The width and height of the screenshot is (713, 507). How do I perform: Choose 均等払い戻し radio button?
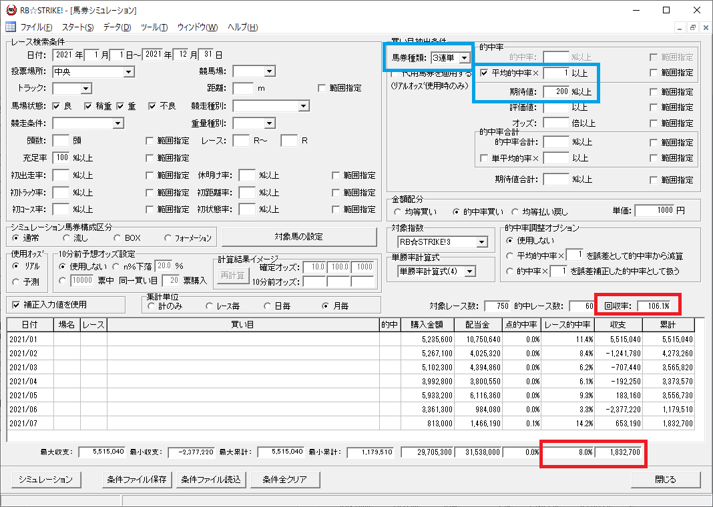pyautogui.click(x=515, y=211)
